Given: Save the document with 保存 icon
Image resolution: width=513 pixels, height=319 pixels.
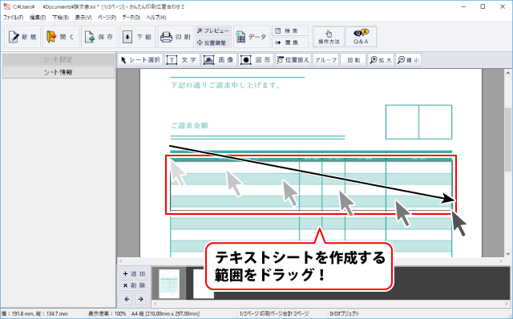Looking at the screenshot, I should click(99, 37).
